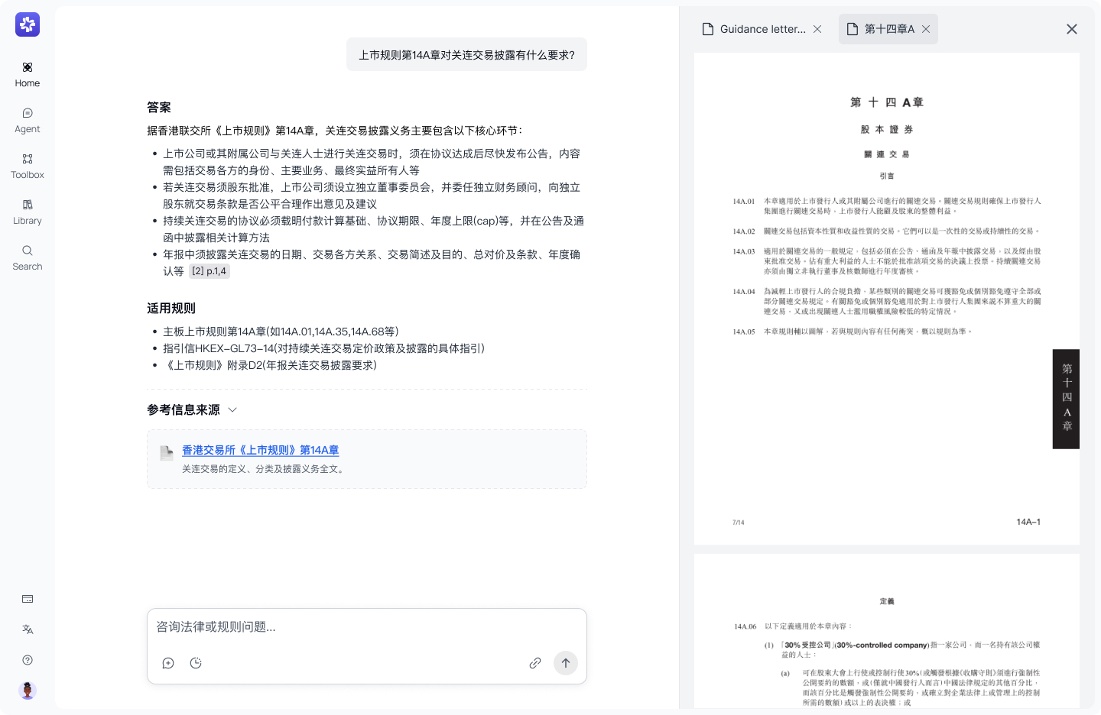The image size is (1101, 715).
Task: Open chat history clock icon
Action: click(x=196, y=663)
